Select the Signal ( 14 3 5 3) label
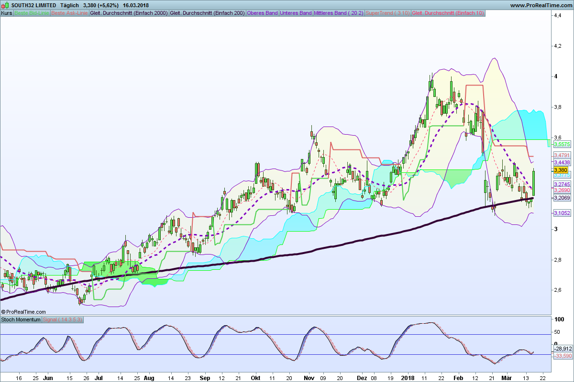The image size is (574, 382). click(63, 319)
